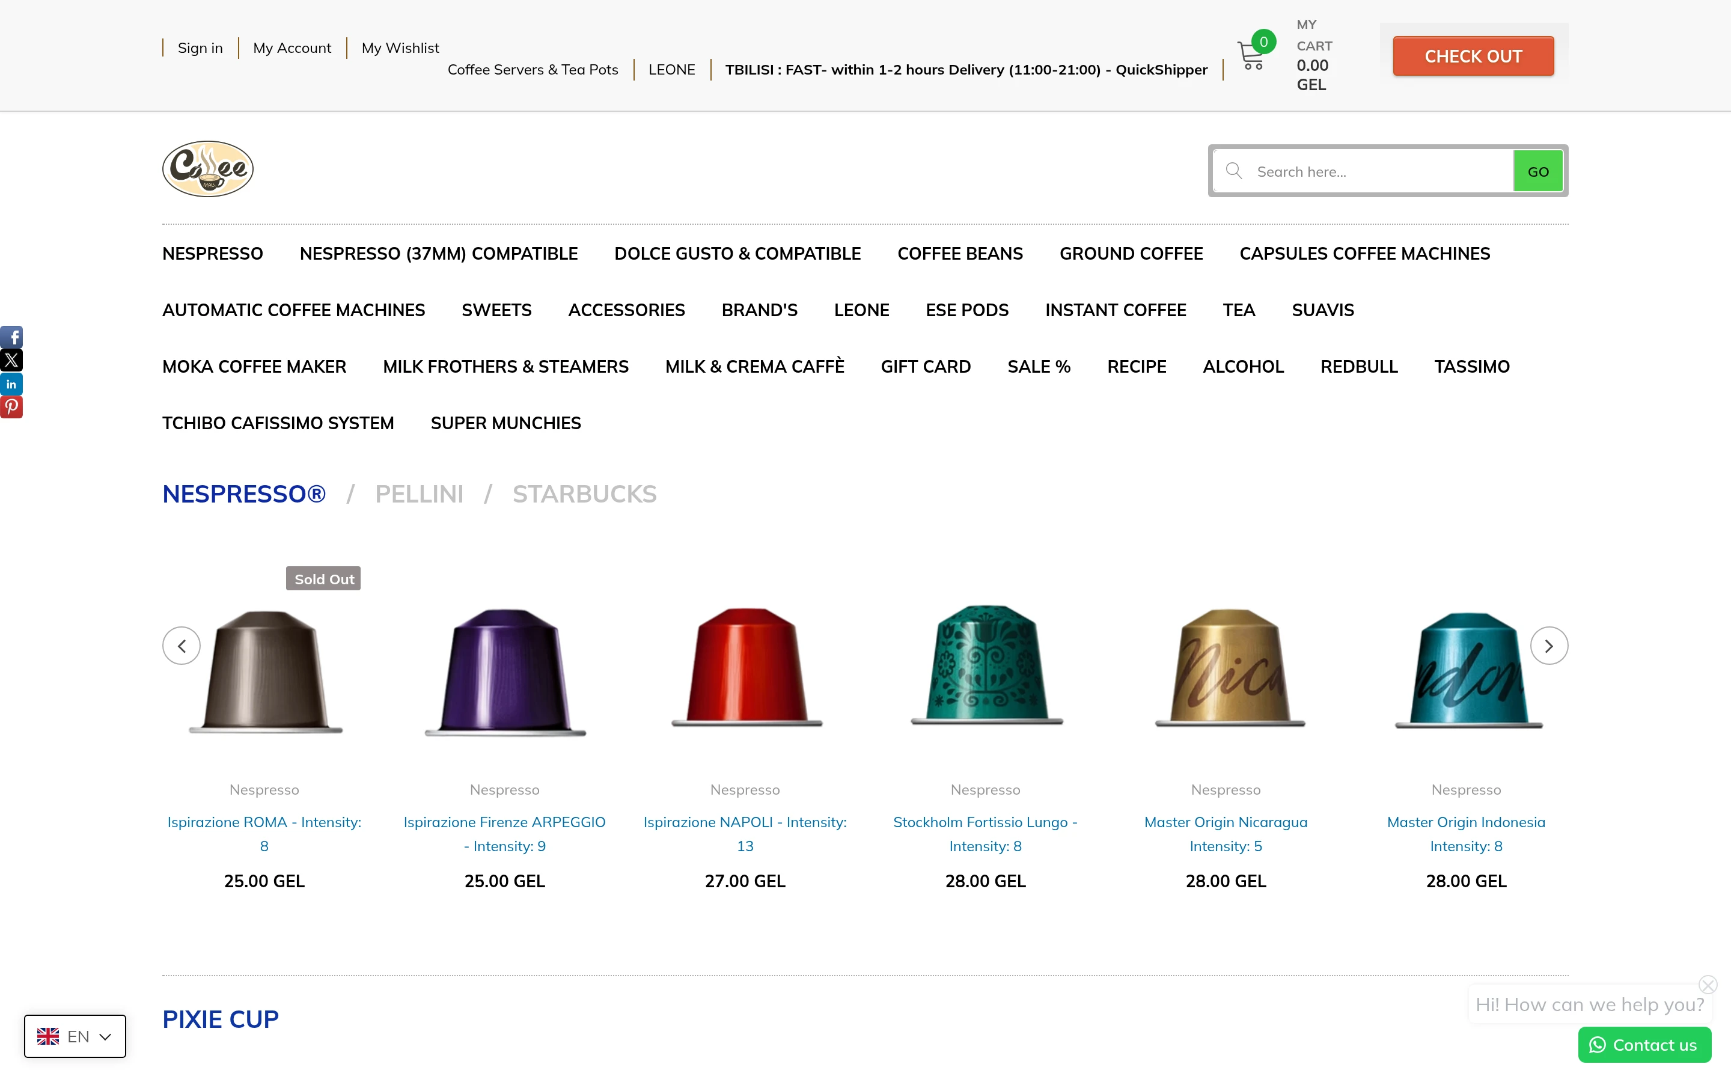
Task: Click the CHECK OUT button
Action: point(1473,56)
